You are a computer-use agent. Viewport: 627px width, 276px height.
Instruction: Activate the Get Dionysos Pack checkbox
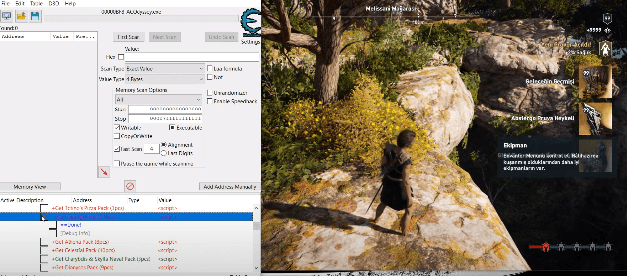point(44,267)
